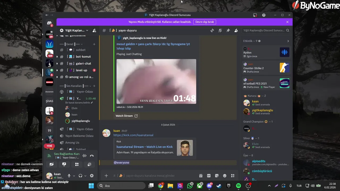This screenshot has height=191, width=340.
Task: Open the emoji picker
Action: click(225, 176)
